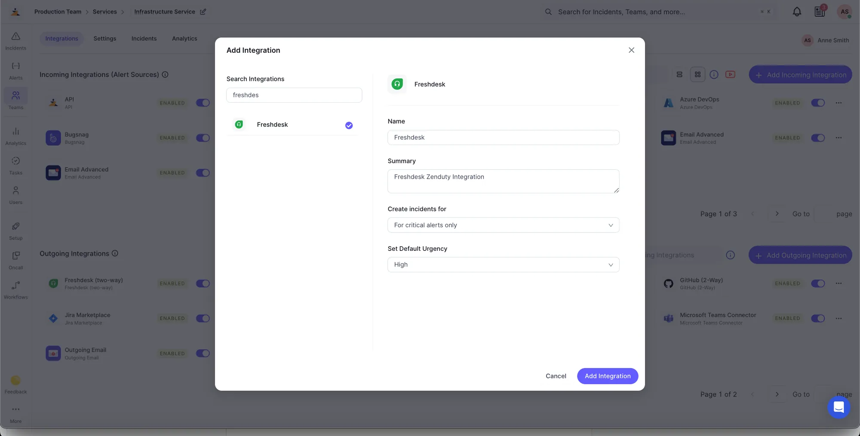860x436 pixels.
Task: Toggle the Microsoft Teams Connector switch
Action: click(x=818, y=318)
